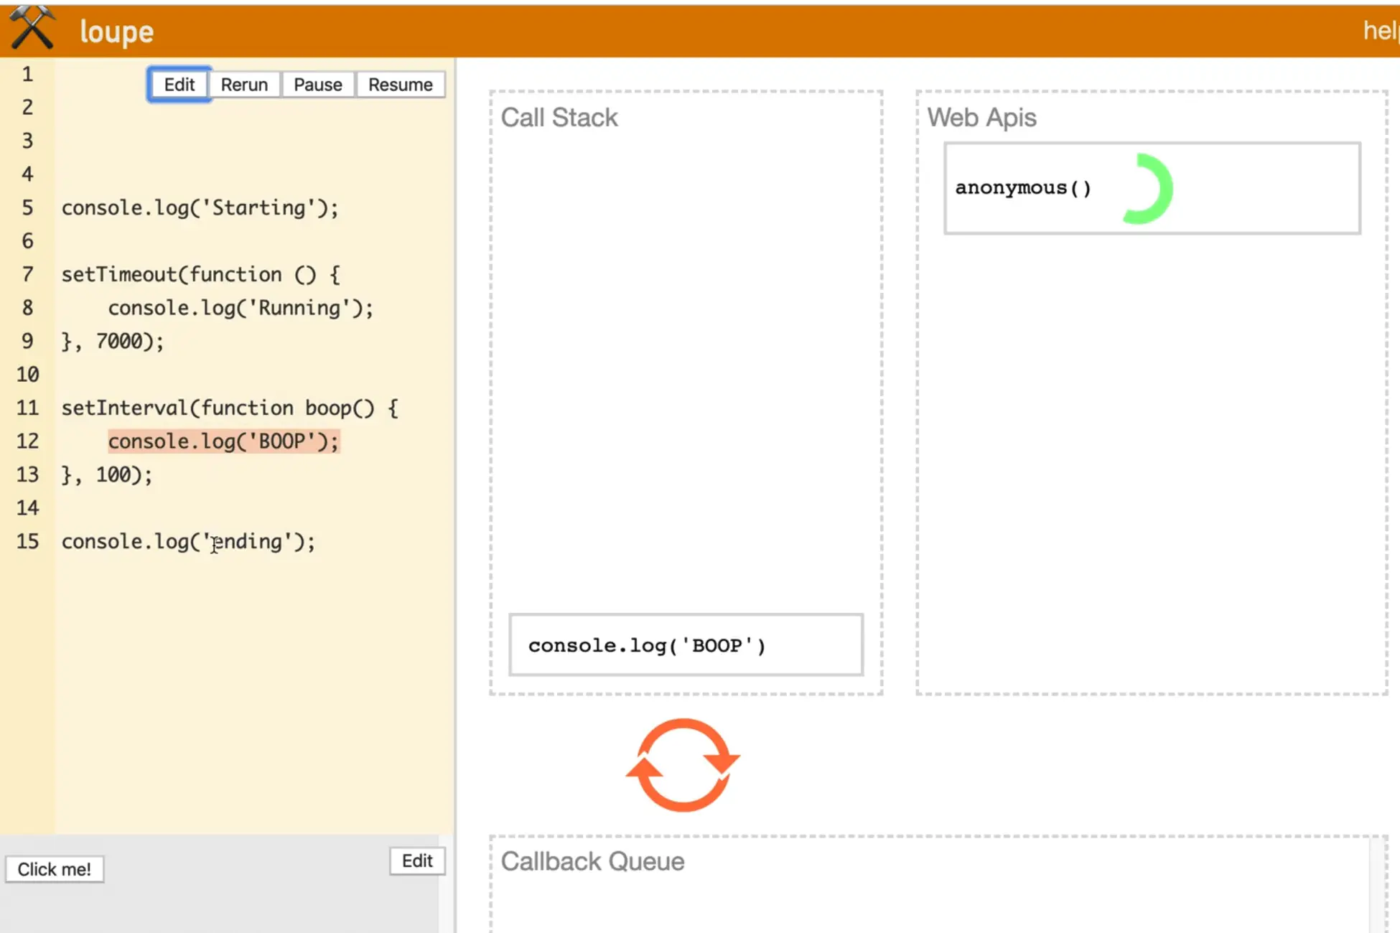Click the crossed hammers logo icon

pyautogui.click(x=32, y=29)
